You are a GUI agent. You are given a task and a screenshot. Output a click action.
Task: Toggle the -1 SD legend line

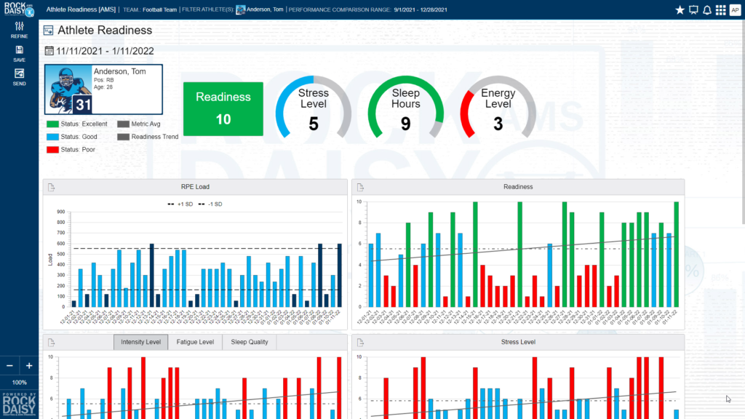(210, 204)
